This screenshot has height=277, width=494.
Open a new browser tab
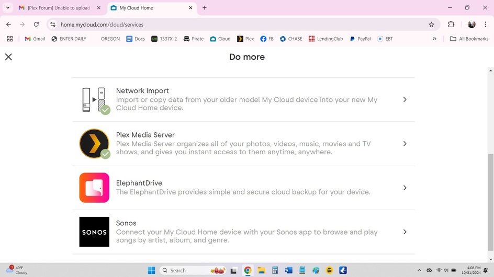point(205,8)
